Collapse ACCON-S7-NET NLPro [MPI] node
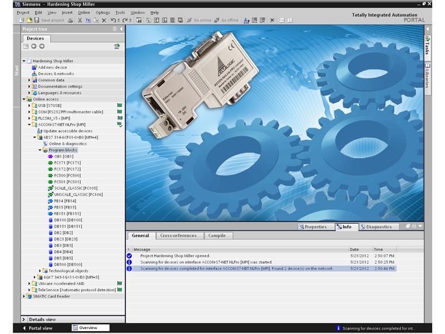Viewport: 445px width, 334px height. click(29, 124)
